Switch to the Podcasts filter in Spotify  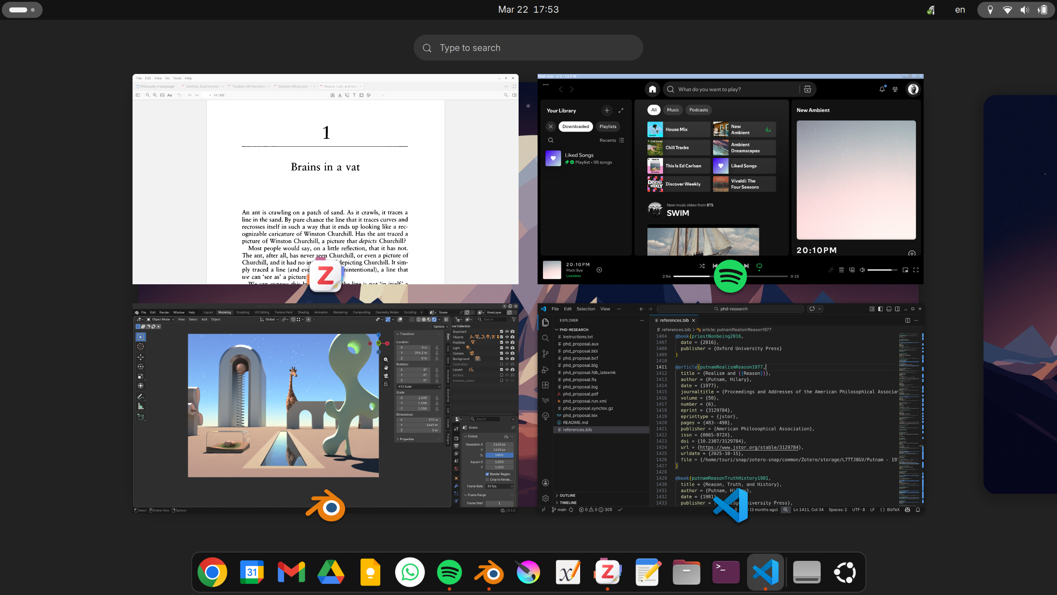(698, 110)
